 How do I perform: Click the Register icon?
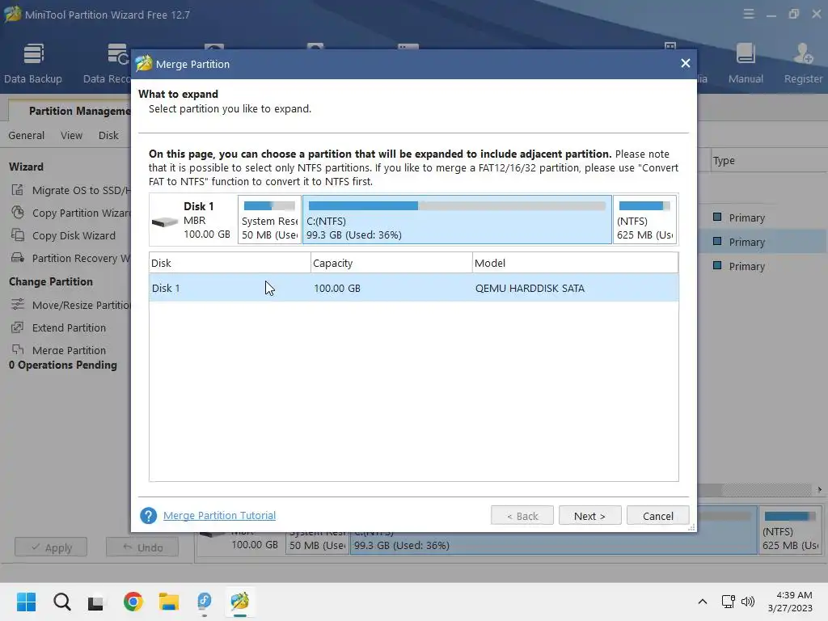[803, 63]
